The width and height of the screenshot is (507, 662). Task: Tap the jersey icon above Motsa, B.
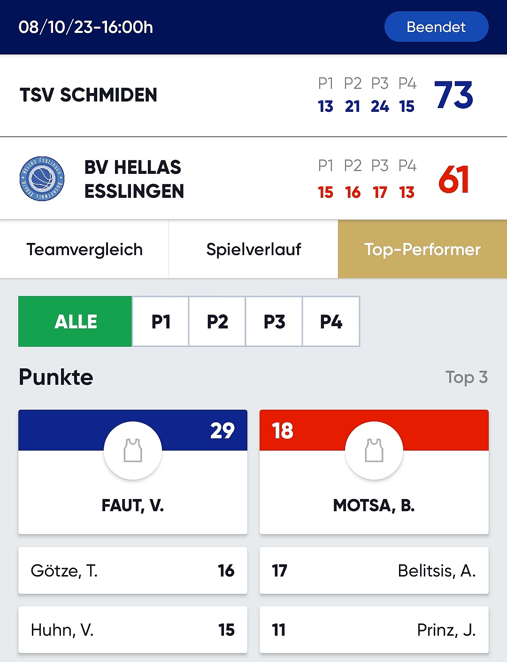click(x=374, y=451)
